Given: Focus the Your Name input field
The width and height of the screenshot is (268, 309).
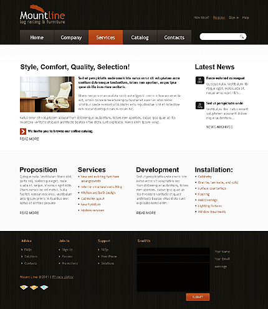Looking at the screenshot, I should 173,251.
